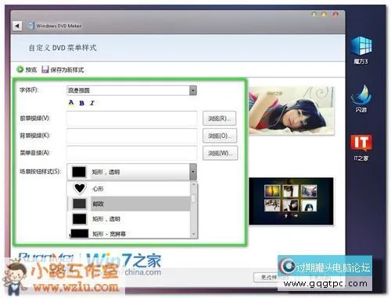Click the girl photo menu preview thumbnail
391x298 pixels.
coord(291,111)
